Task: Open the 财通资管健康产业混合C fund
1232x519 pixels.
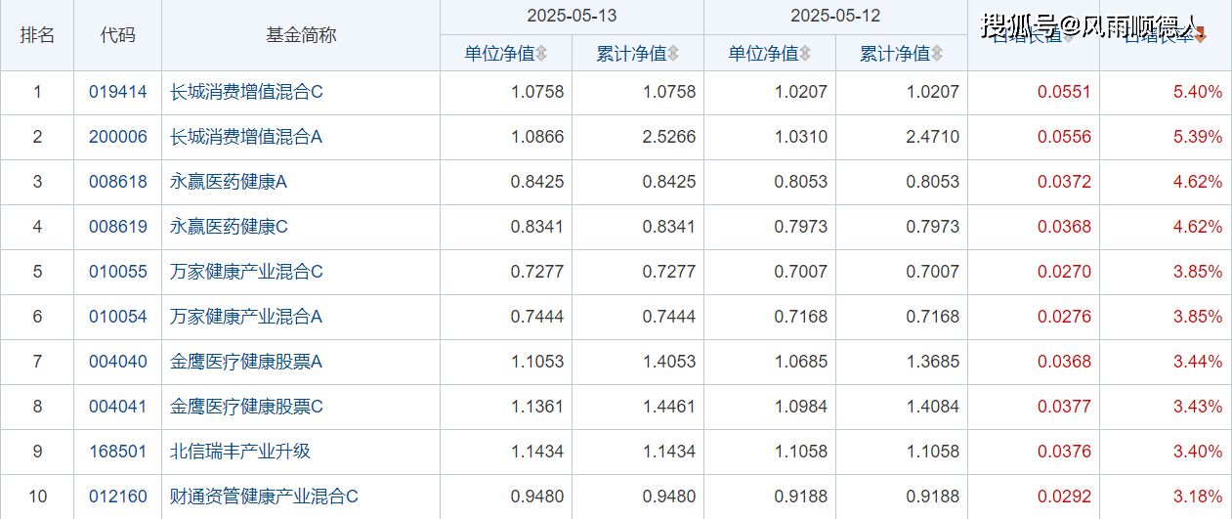Action: [264, 497]
